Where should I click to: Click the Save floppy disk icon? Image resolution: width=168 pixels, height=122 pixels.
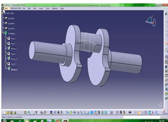[11, 113]
